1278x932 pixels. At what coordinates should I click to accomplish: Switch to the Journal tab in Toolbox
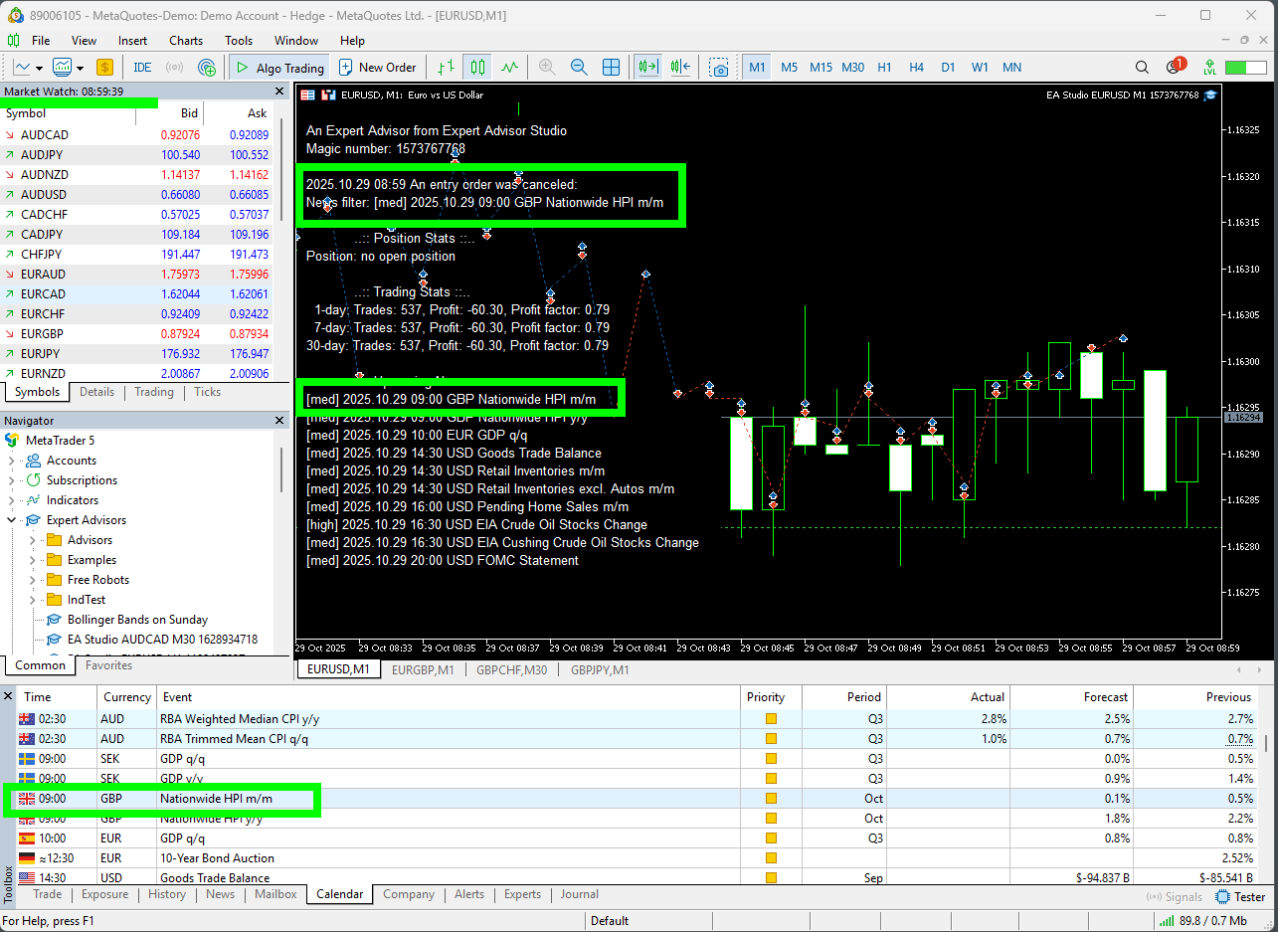579,894
